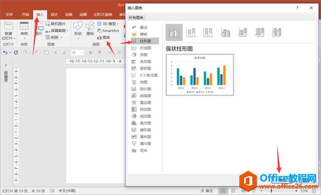Select the clustered column chart subtype icon
Image resolution: width=321 pixels, height=195 pixels.
(x=174, y=32)
